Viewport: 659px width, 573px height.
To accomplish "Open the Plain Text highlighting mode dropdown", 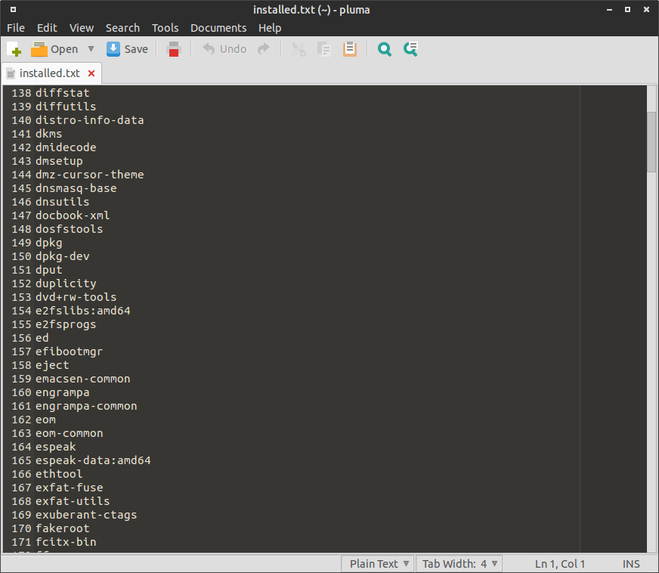I will pos(377,563).
